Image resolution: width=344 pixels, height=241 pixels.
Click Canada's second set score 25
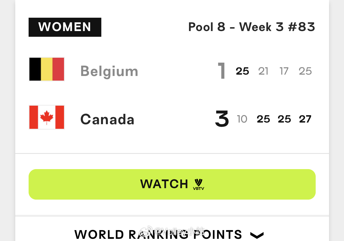263,119
